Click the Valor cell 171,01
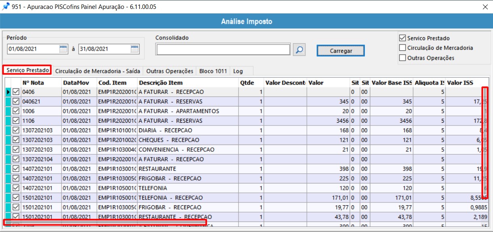Image resolution: width=493 pixels, height=232 pixels. pos(328,198)
